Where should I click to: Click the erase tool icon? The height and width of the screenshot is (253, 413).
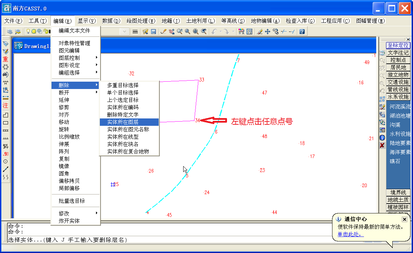point(260,32)
